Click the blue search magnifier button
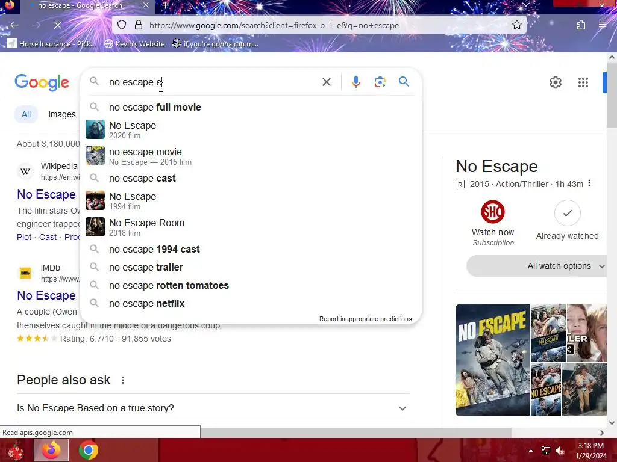 coord(404,82)
